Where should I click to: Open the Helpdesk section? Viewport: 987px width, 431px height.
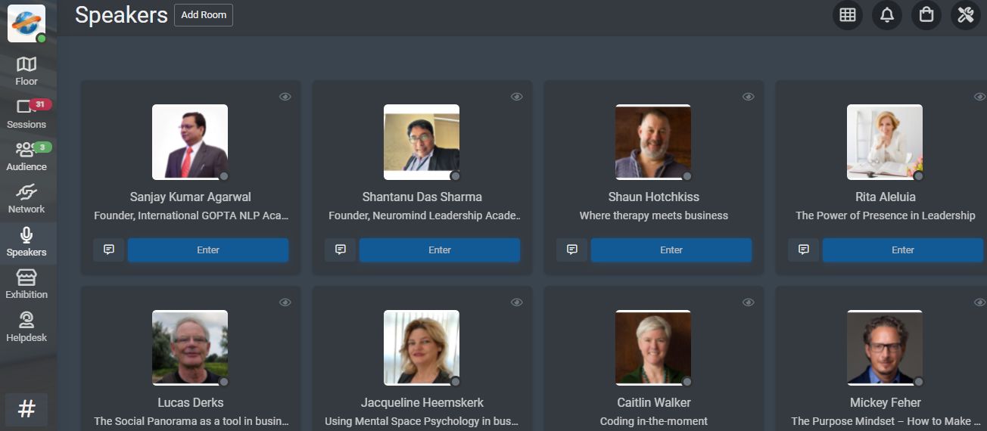click(x=26, y=327)
